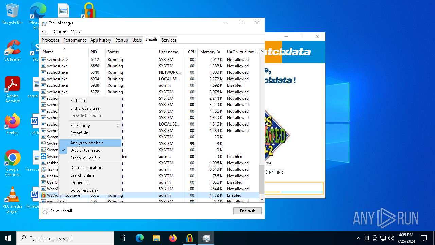Viewport: 435px width, 245px height.
Task: Sort by UAC virtualization column header
Action: (x=242, y=52)
